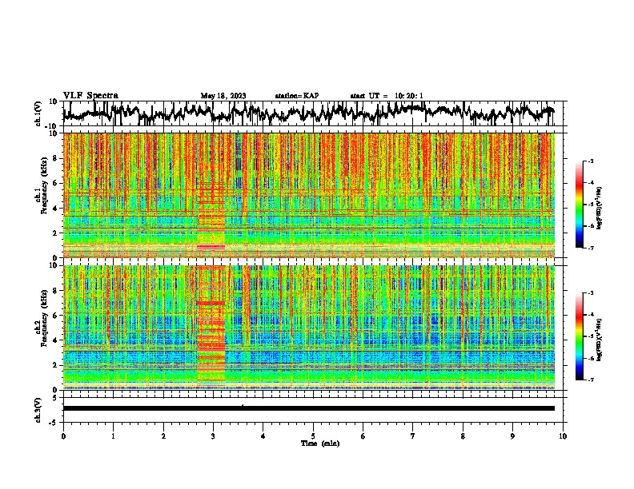Image resolution: width=634 pixels, height=489 pixels.
Task: Click the ch.2 "Frequency (kHz)" axis label
Action: [44, 318]
